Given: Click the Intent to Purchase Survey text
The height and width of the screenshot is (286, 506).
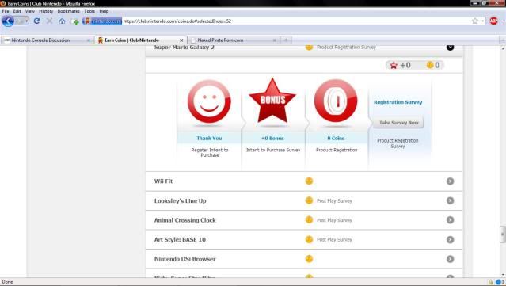Looking at the screenshot, I should [273, 150].
